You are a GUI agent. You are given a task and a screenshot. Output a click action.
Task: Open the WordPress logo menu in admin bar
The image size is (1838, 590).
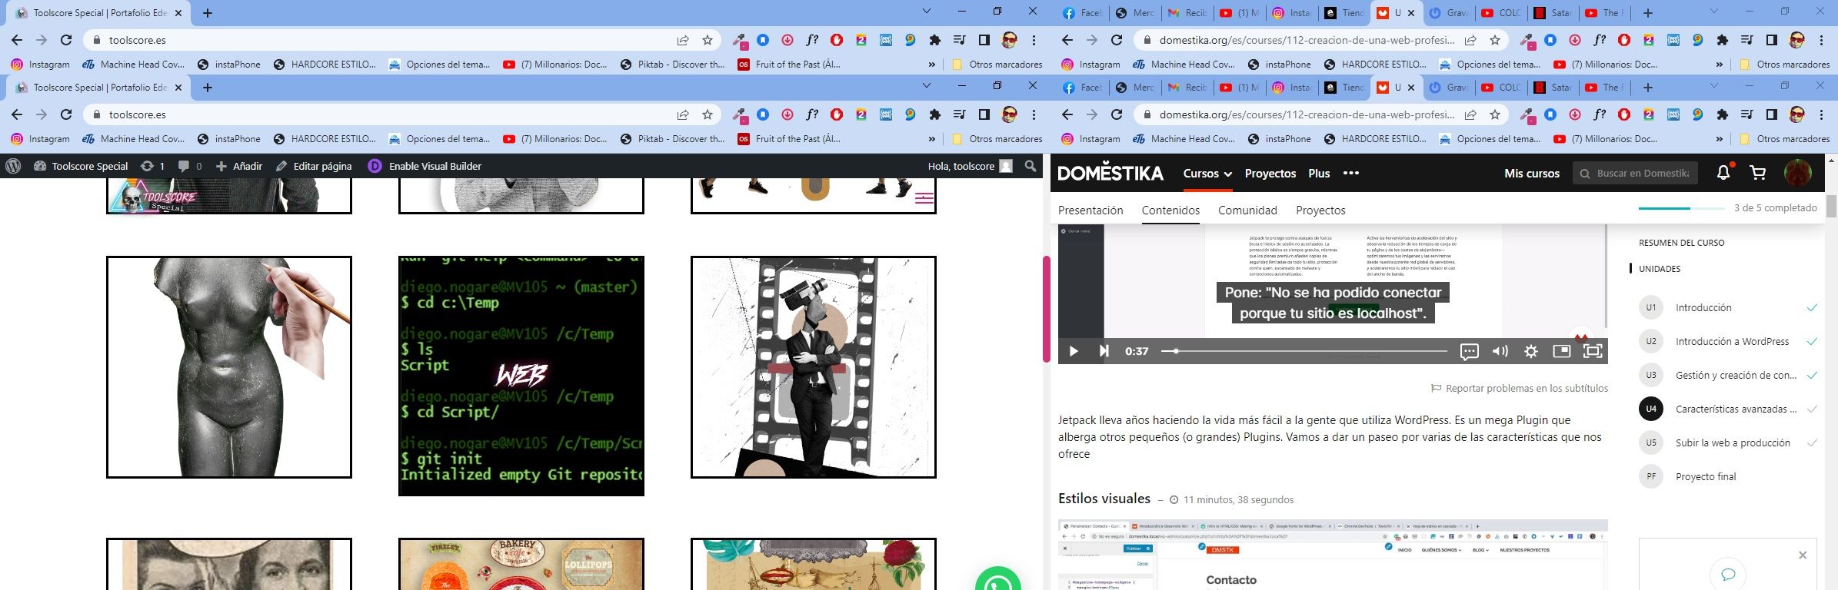pos(12,166)
